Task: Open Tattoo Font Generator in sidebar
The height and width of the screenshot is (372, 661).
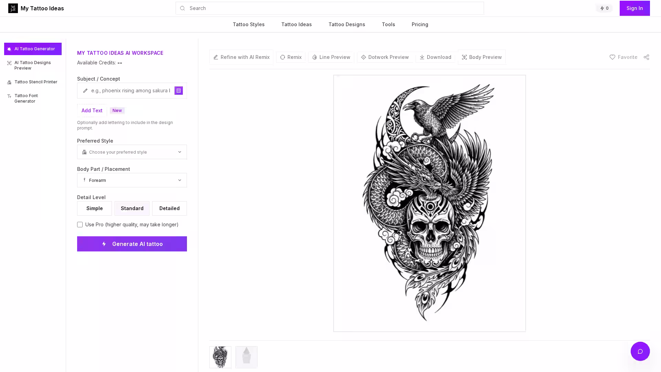Action: [26, 99]
